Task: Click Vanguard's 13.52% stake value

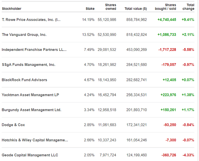Action: 88,35
